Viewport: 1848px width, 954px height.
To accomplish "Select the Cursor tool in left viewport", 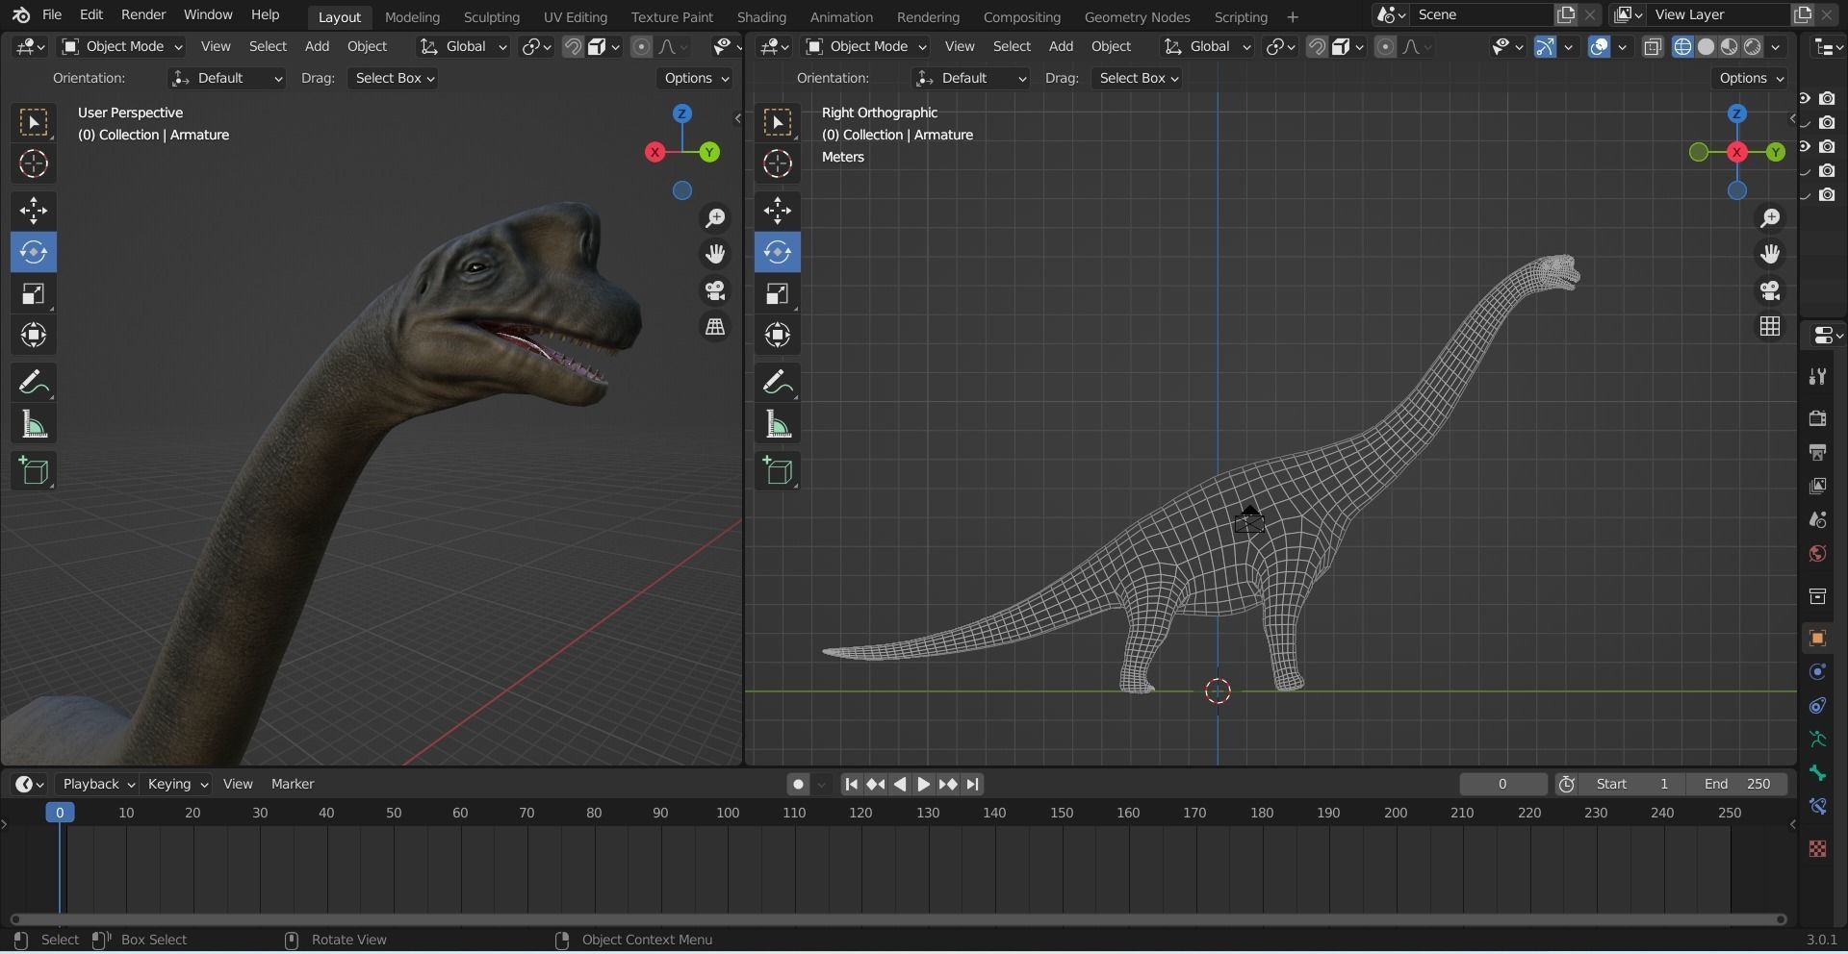I will coord(34,164).
